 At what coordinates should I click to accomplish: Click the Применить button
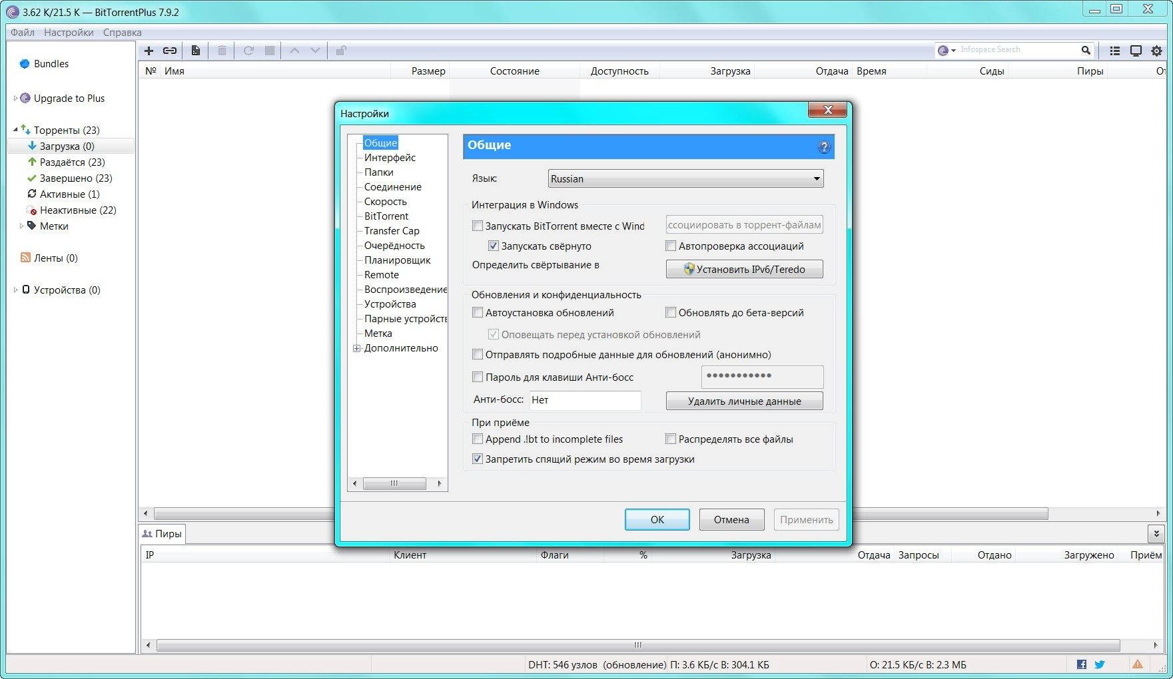point(806,520)
